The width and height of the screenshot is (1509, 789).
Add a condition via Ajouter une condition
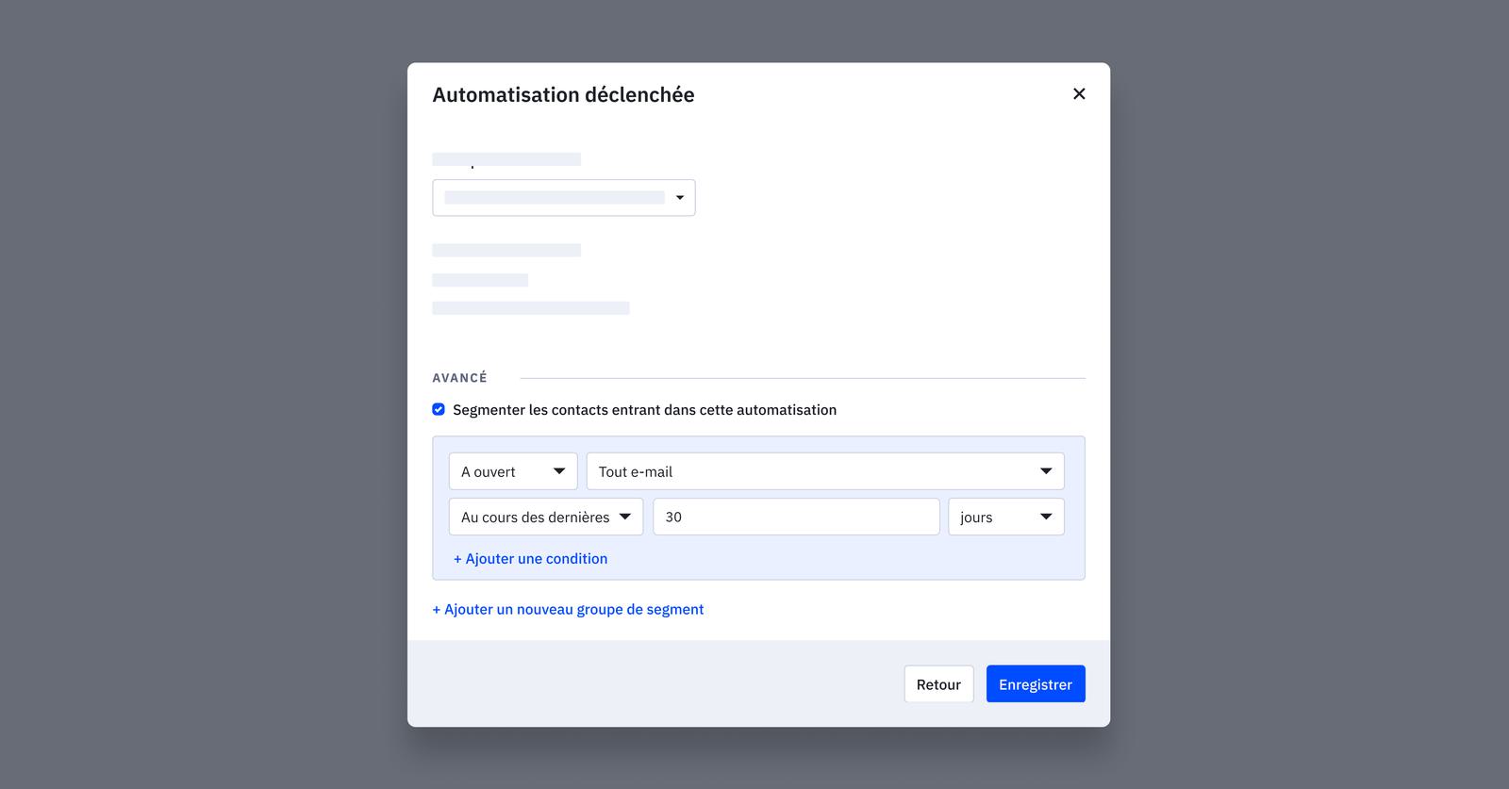[x=530, y=559]
